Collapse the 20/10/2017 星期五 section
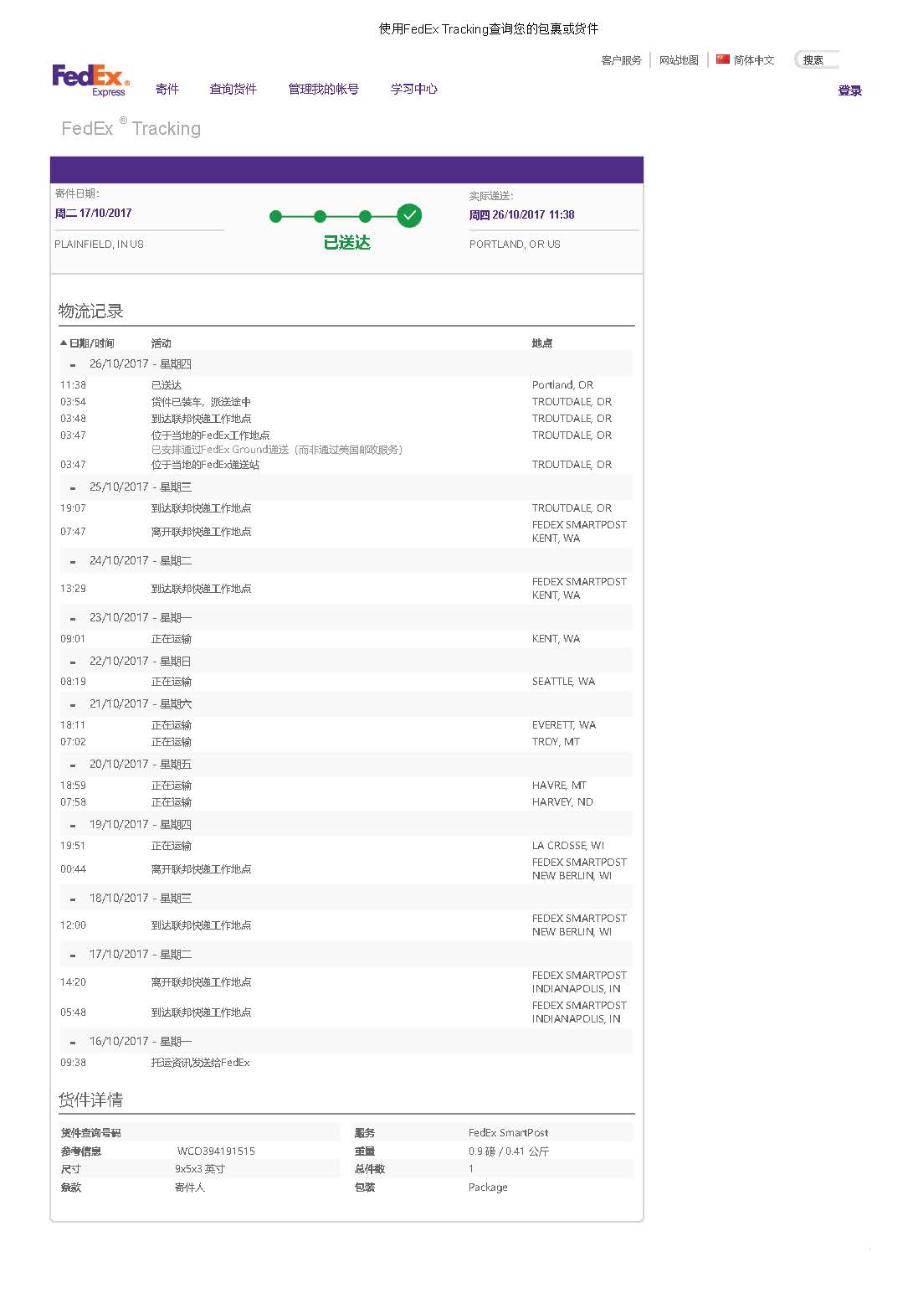Viewport: 913px width, 1293px height. coord(73,765)
